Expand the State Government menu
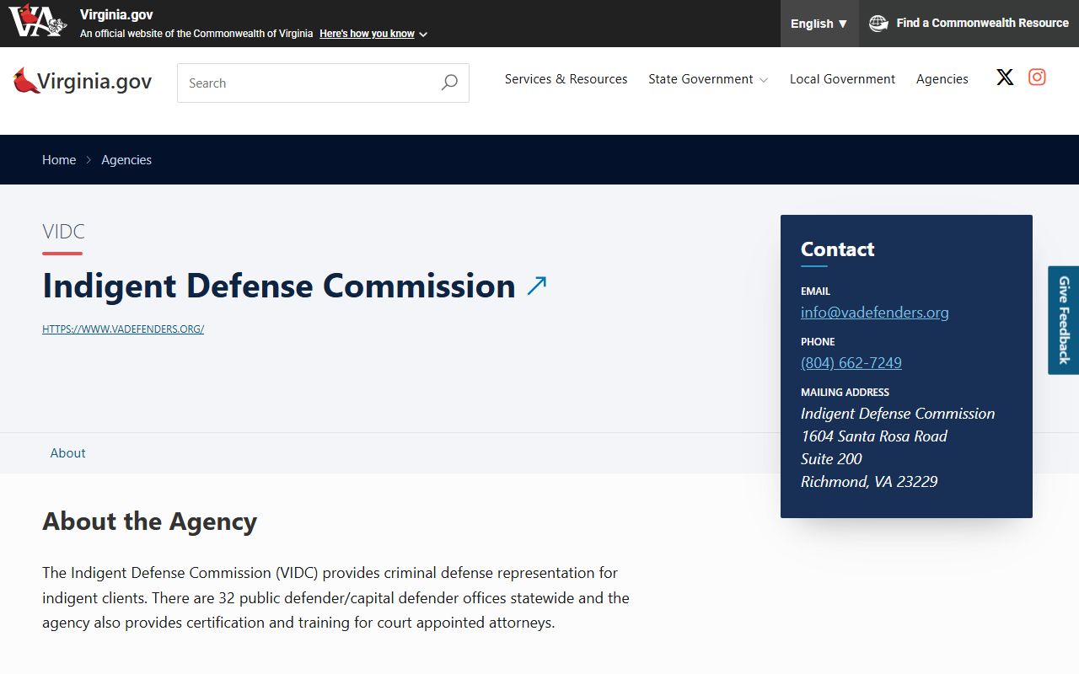 coord(708,79)
